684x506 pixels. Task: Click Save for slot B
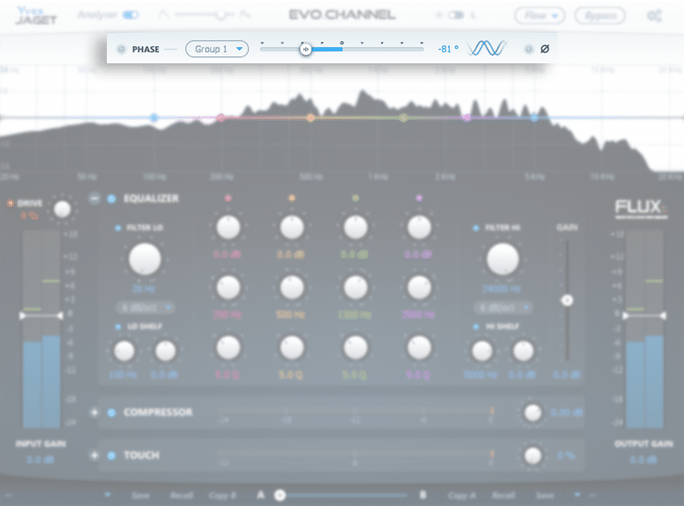[545, 496]
